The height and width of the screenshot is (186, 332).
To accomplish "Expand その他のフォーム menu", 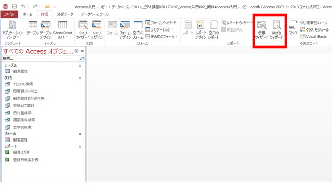I will pyautogui.click(x=161, y=37).
